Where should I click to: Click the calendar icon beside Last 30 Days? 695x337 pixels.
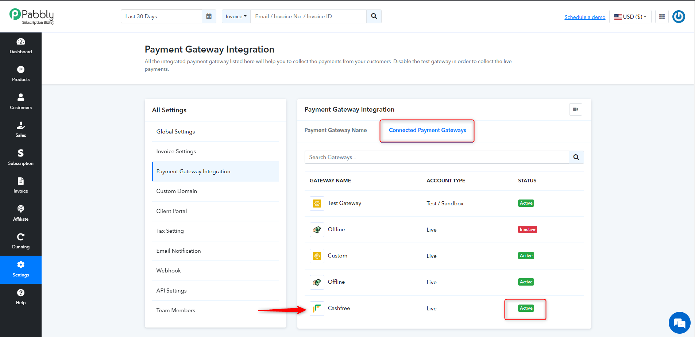209,16
